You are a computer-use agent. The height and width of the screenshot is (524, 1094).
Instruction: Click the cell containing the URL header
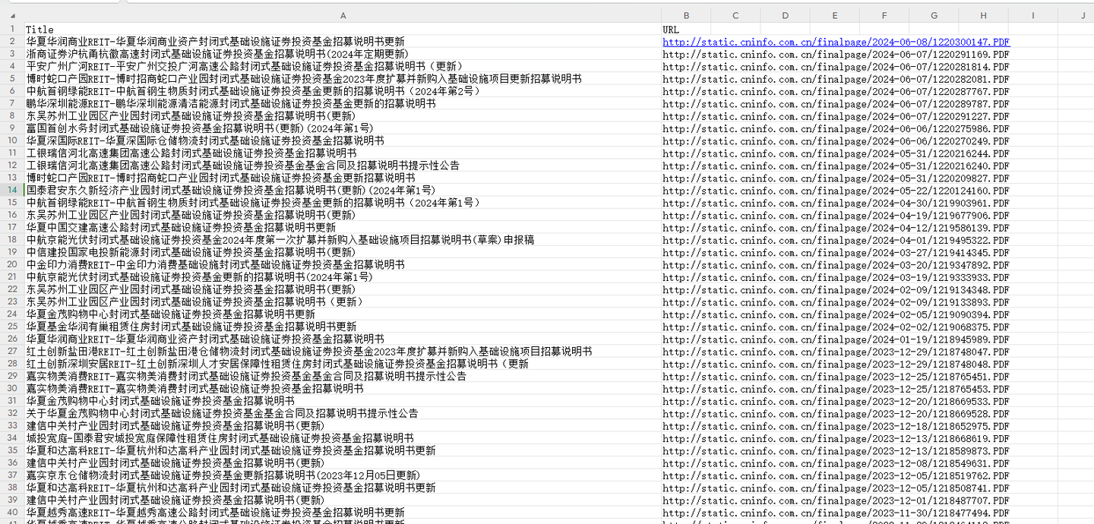[671, 30]
